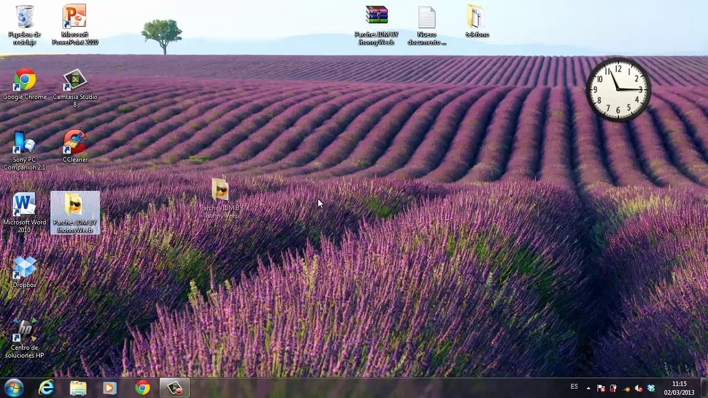Image resolution: width=708 pixels, height=398 pixels.
Task: Open the Windows Start menu orb
Action: point(13,388)
